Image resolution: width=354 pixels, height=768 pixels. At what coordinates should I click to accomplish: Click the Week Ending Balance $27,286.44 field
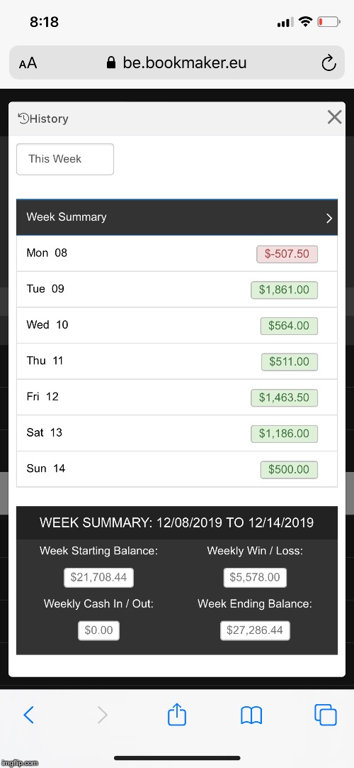pyautogui.click(x=255, y=630)
